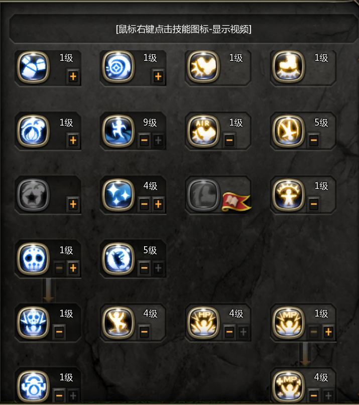Click the blue spiral target skill icon

(x=118, y=67)
